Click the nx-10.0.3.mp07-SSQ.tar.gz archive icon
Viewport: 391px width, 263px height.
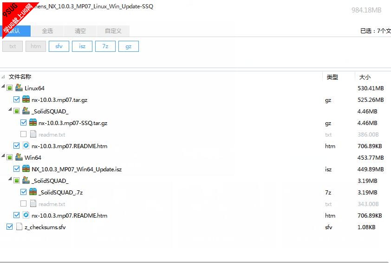coord(33,123)
